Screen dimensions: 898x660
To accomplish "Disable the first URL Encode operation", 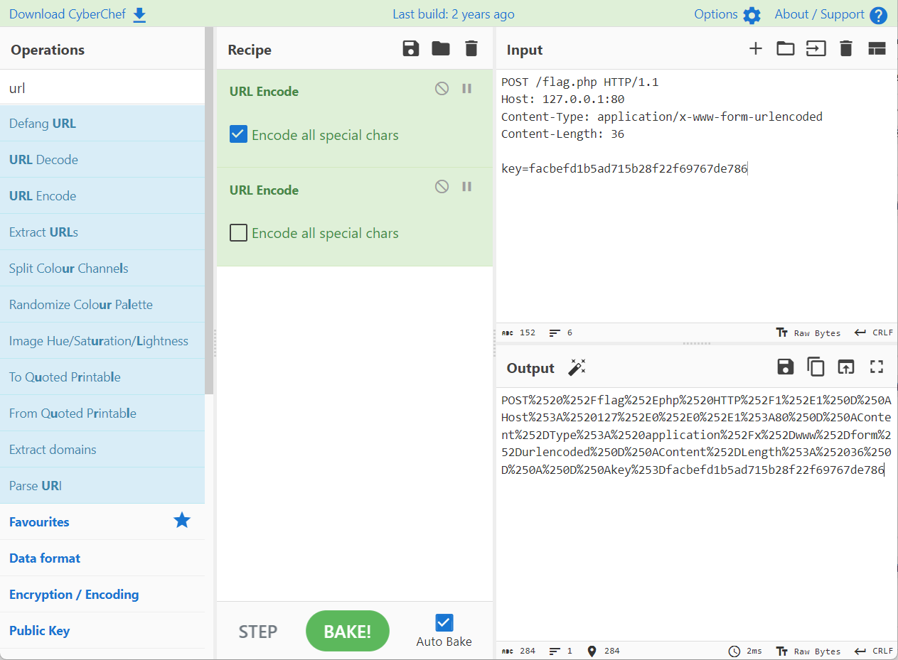I will [x=442, y=89].
